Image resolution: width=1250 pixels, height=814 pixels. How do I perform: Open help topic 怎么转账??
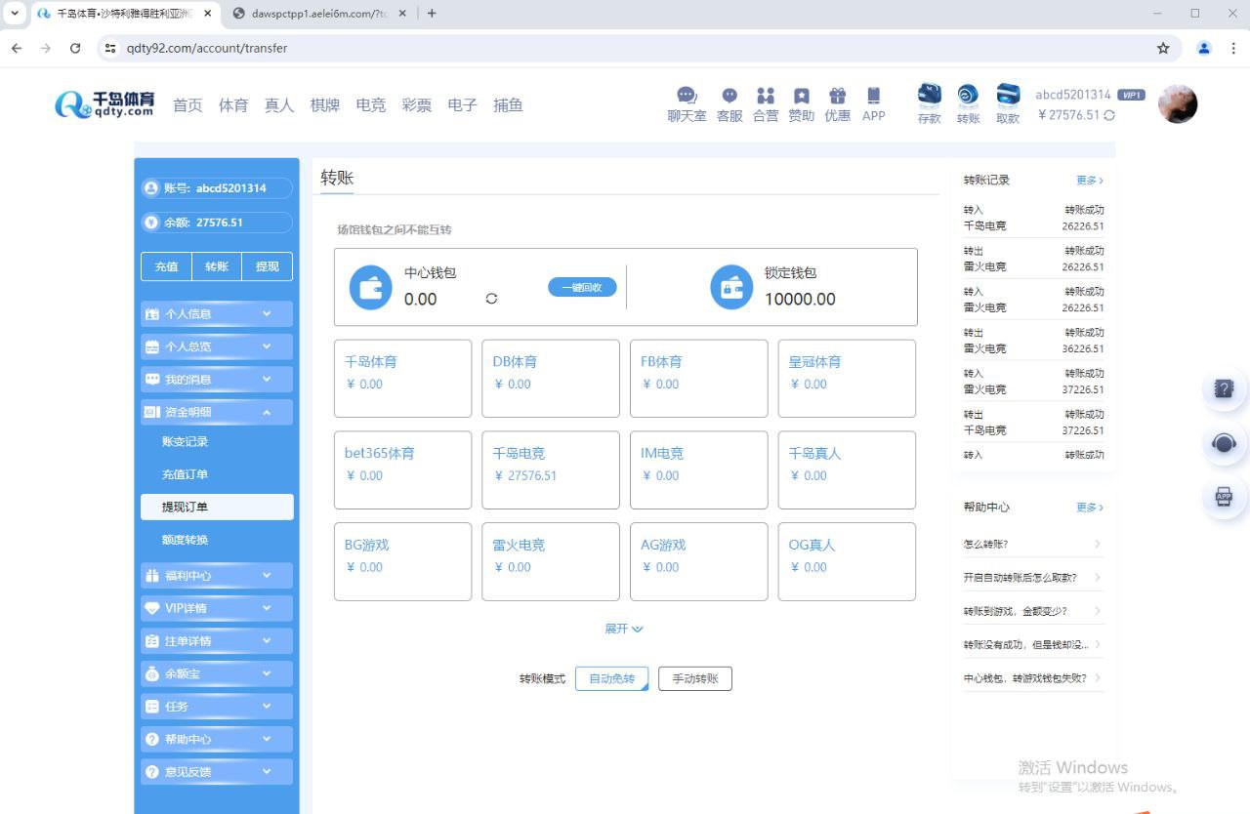click(x=1033, y=545)
